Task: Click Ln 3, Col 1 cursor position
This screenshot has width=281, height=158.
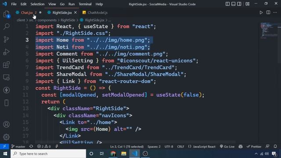Action: 127,147
